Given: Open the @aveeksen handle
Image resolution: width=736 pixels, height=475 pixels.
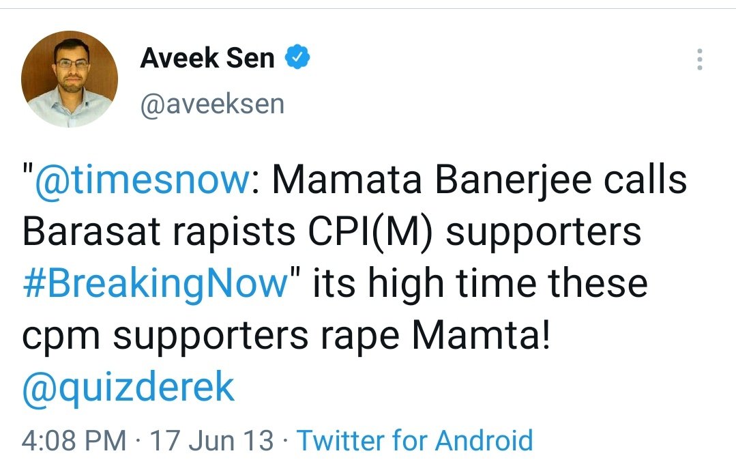Looking at the screenshot, I should (212, 104).
